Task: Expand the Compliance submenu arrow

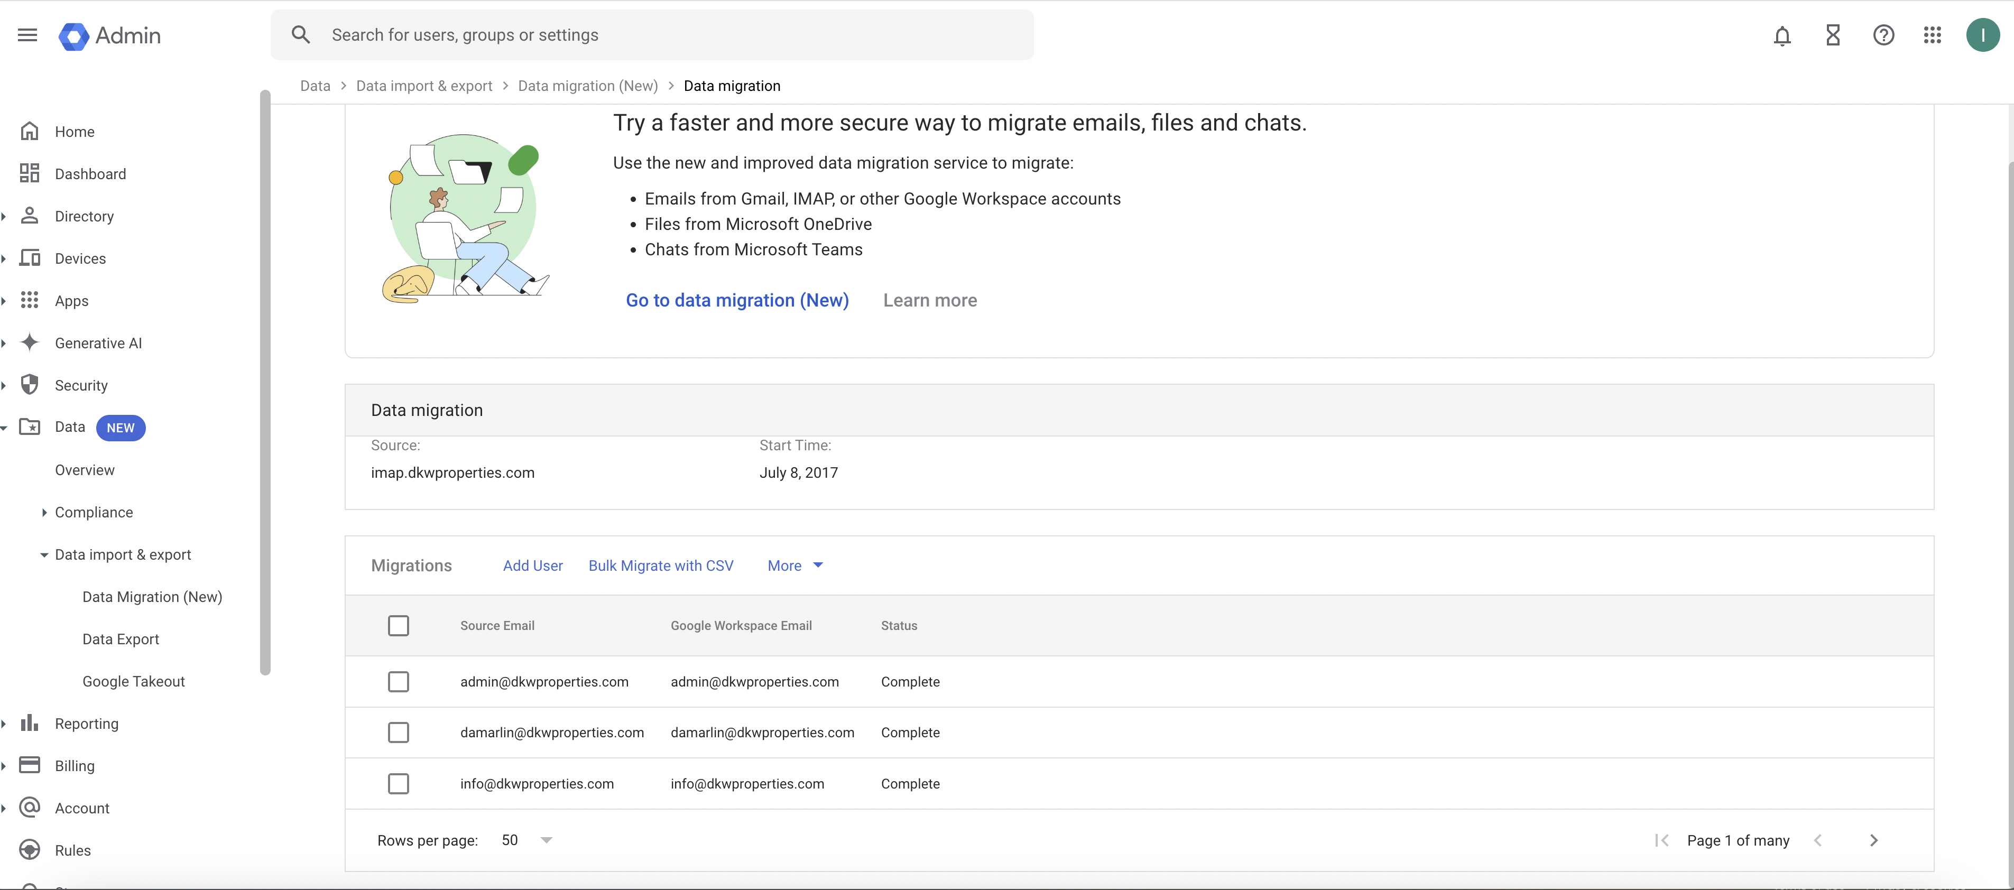Action: click(x=44, y=513)
